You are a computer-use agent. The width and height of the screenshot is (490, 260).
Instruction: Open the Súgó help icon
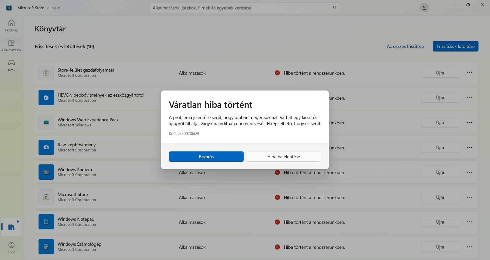[11, 248]
